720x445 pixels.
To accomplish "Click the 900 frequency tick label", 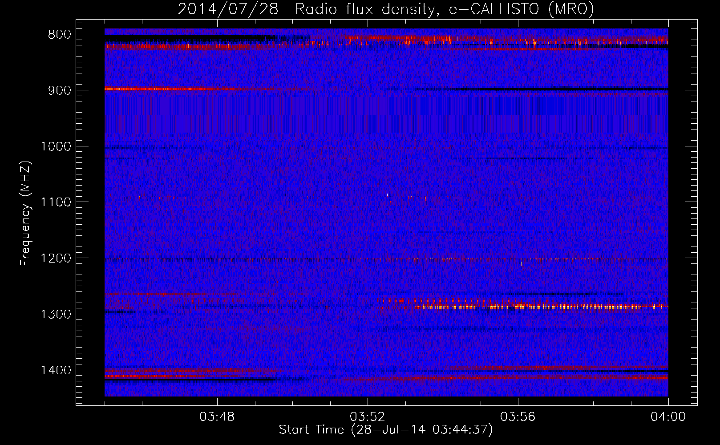I will tap(60, 90).
